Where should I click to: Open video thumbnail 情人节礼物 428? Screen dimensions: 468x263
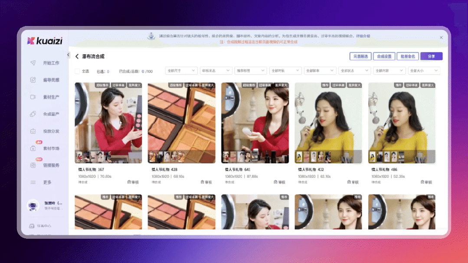click(181, 123)
